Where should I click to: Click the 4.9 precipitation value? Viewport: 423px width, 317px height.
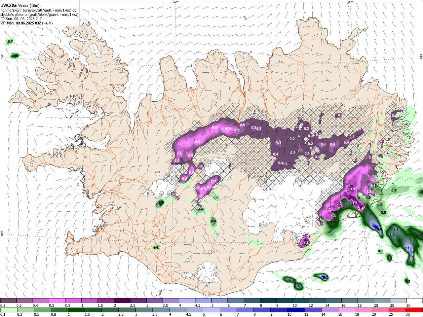[291, 280]
